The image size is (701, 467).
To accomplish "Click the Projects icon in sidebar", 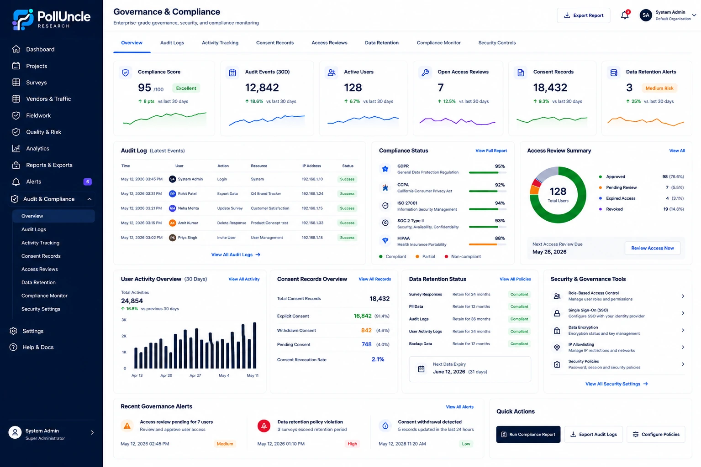I will pyautogui.click(x=16, y=66).
